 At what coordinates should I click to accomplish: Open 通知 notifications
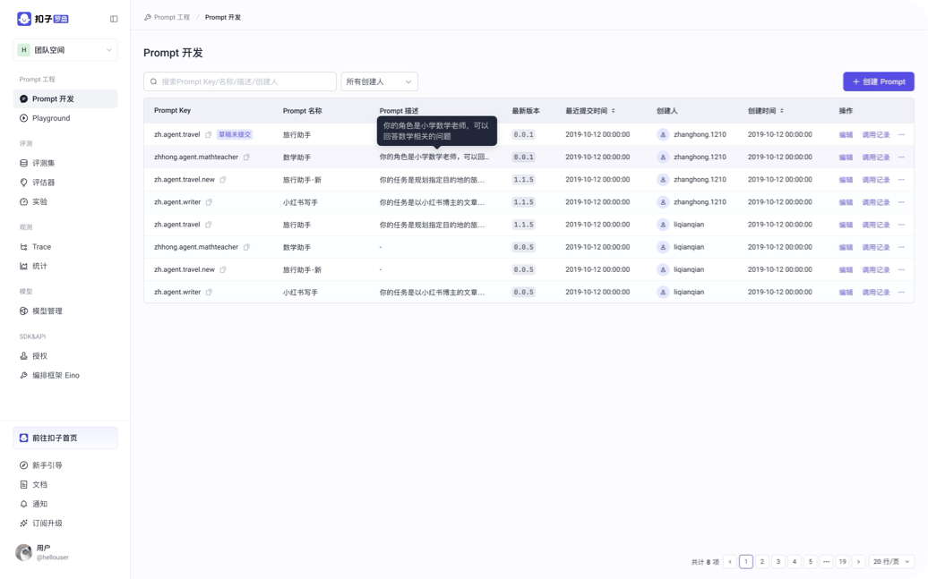(x=65, y=504)
